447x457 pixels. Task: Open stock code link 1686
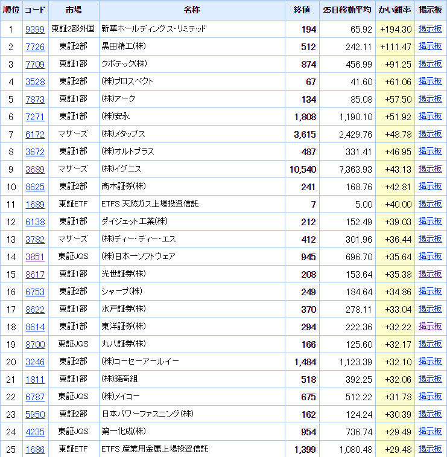click(x=35, y=449)
